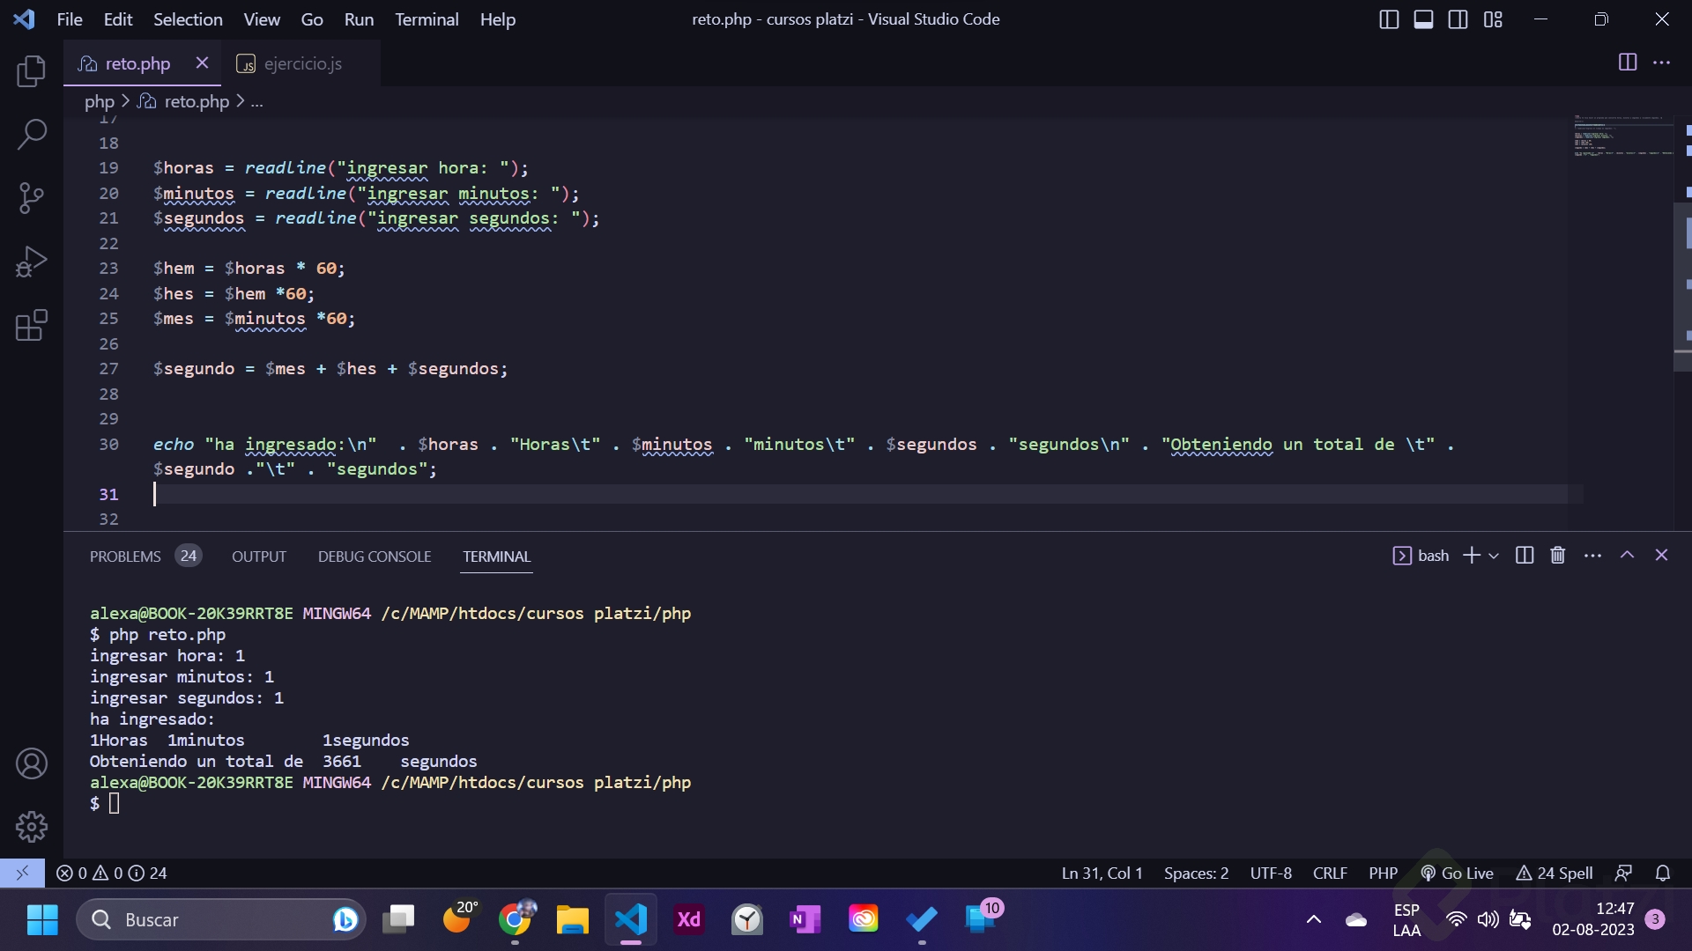Click the php breadcrumb folder
1692x951 pixels.
tap(100, 102)
